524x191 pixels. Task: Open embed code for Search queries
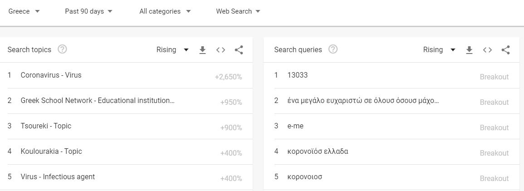click(488, 50)
